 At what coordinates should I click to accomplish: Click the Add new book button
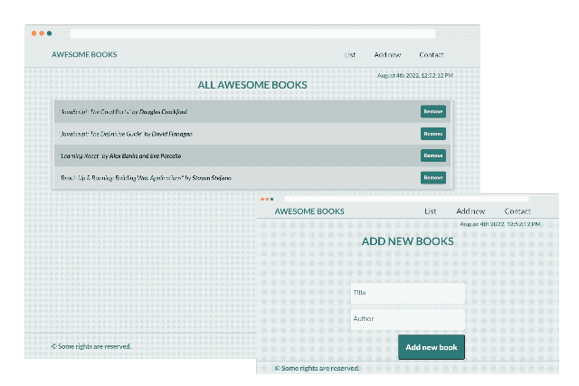(x=432, y=347)
